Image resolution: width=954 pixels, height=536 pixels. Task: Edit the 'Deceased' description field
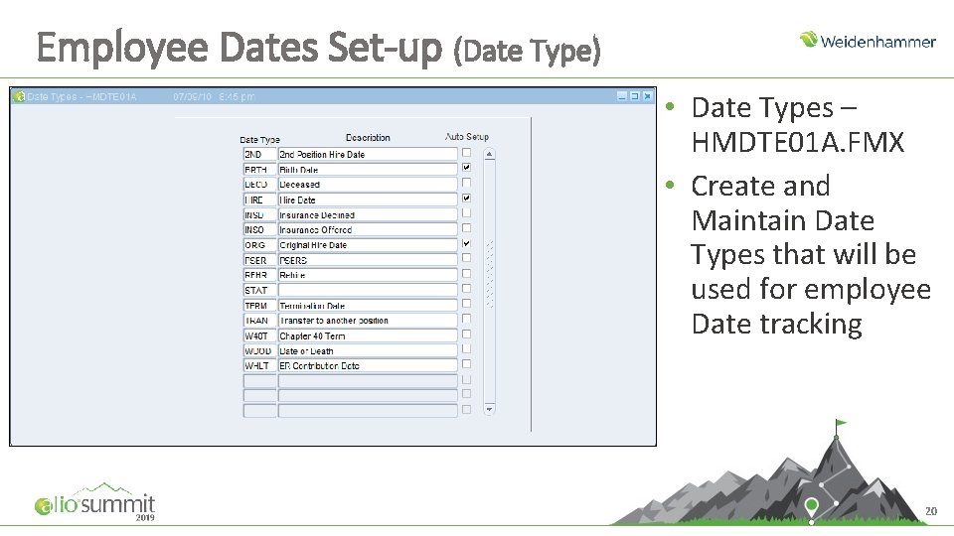click(x=368, y=185)
